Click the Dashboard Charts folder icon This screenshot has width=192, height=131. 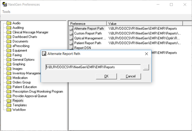tap(9, 37)
